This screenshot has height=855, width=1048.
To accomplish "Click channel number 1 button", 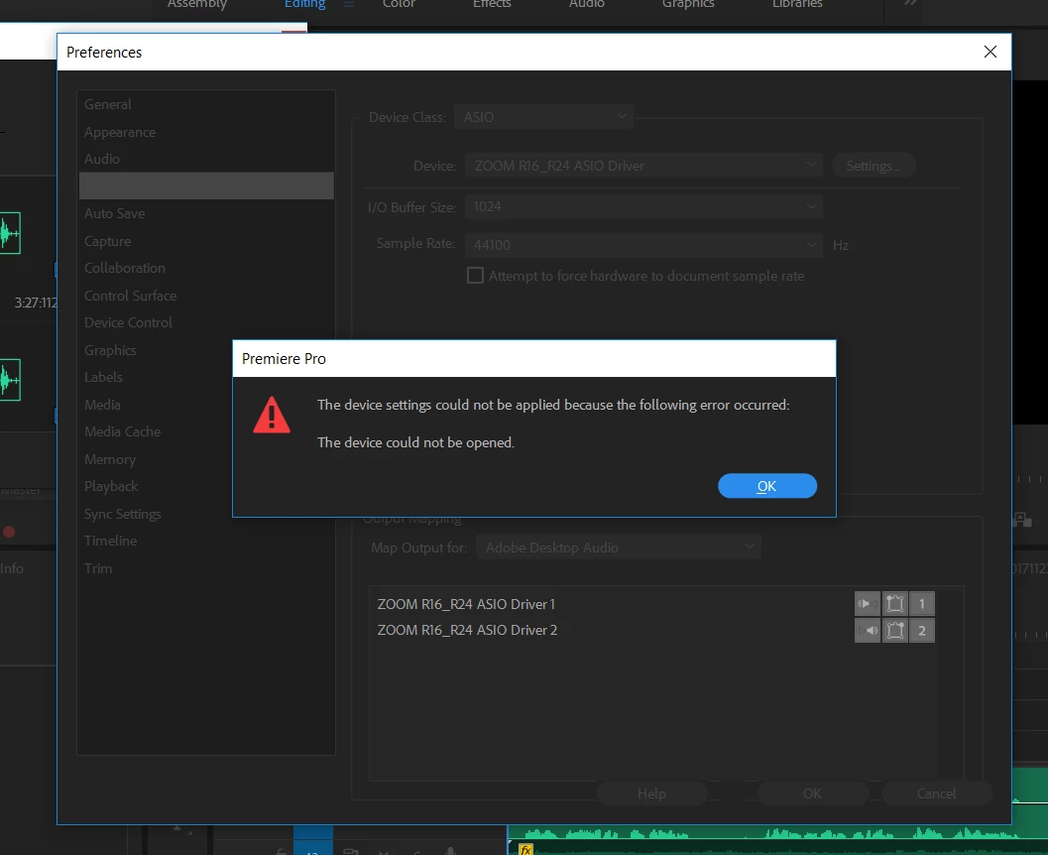I will point(922,604).
